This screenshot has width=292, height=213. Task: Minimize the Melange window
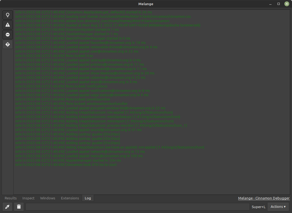[270, 4]
